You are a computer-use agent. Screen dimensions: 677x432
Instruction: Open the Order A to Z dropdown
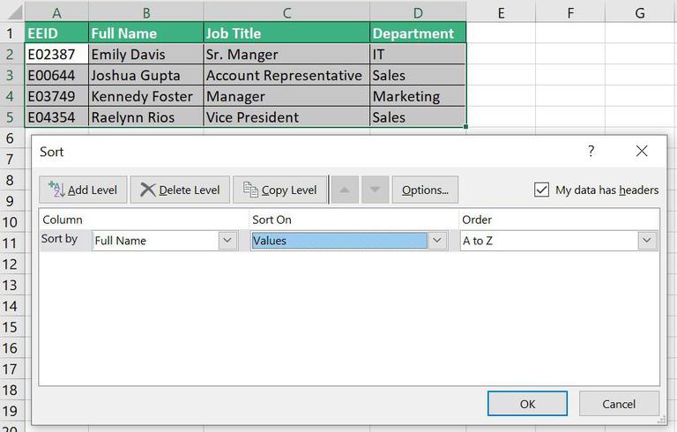(646, 240)
